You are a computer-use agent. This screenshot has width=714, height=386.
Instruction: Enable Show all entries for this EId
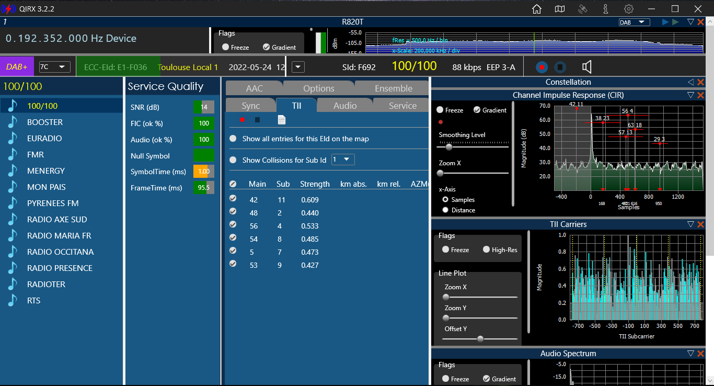tap(233, 139)
